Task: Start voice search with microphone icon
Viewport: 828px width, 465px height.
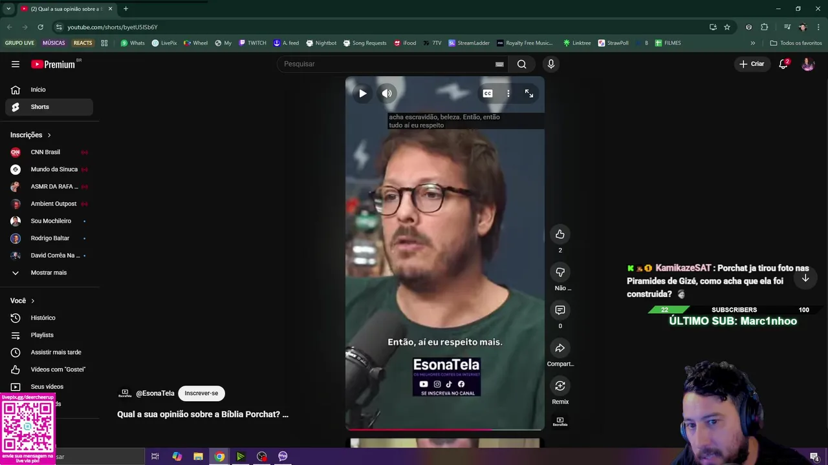Action: pos(551,64)
